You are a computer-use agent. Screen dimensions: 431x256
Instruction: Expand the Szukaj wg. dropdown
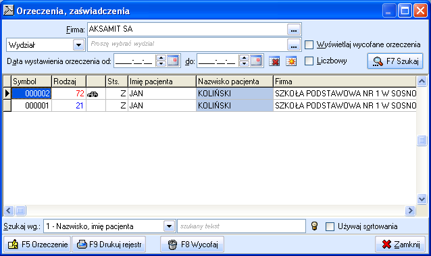click(x=170, y=226)
